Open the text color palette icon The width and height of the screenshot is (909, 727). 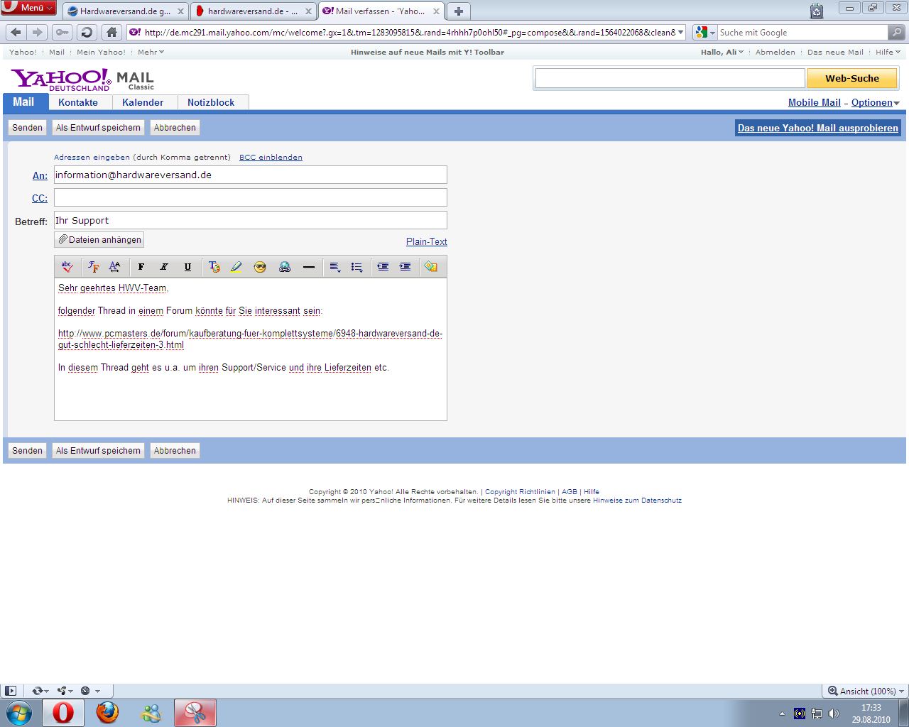214,267
